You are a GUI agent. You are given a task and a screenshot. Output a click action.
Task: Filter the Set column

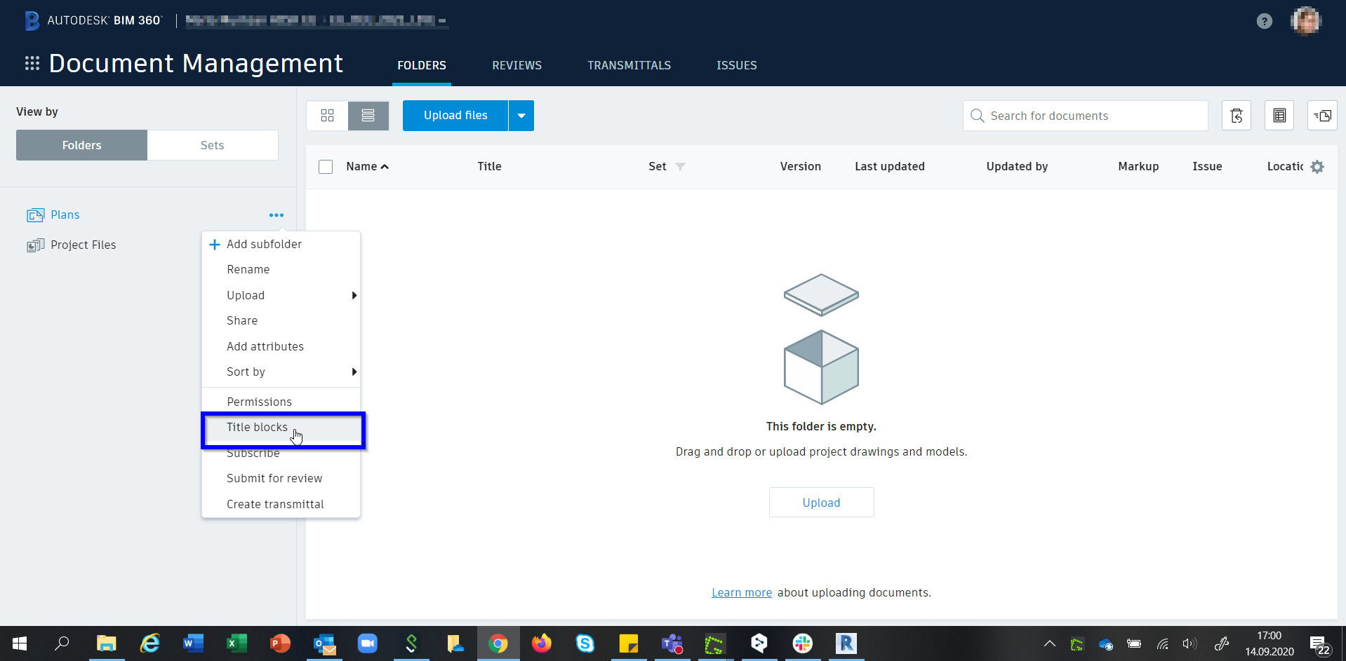click(680, 167)
